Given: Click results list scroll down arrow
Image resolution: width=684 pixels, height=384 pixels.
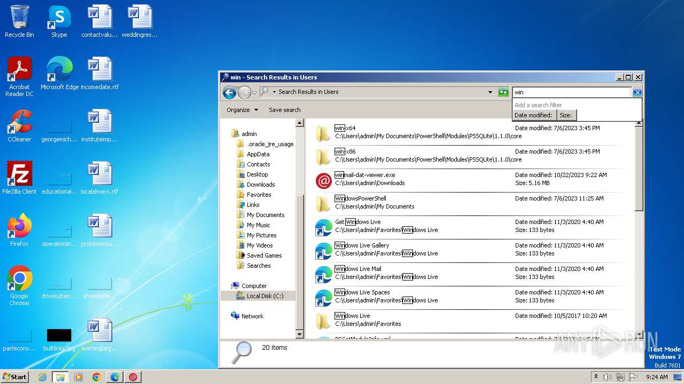Looking at the screenshot, I should point(639,334).
